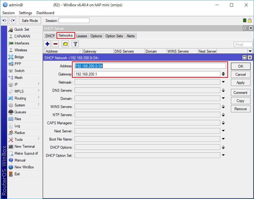Expand the Netmask field arrow
Image resolution: width=254 pixels, height=199 pixels.
pos(223,82)
